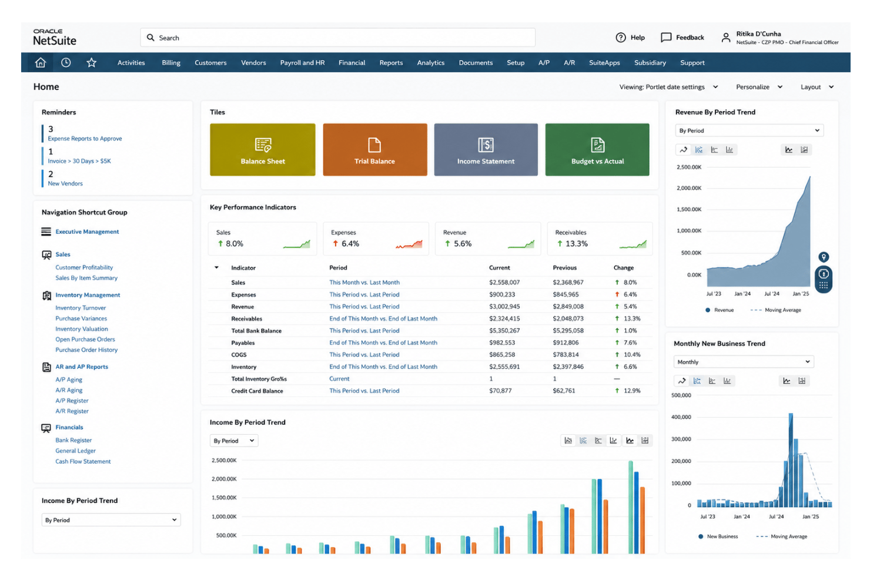The height and width of the screenshot is (580, 870).
Task: Open the Recent Records clock icon
Action: click(66, 62)
